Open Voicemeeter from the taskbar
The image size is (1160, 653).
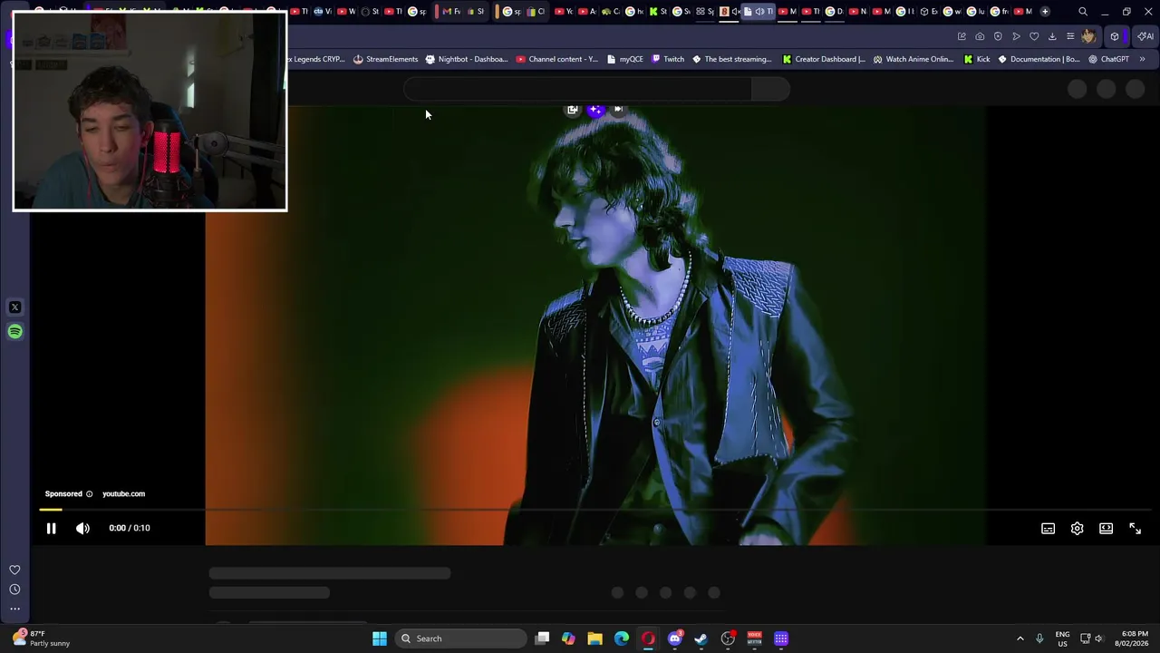tap(754, 638)
